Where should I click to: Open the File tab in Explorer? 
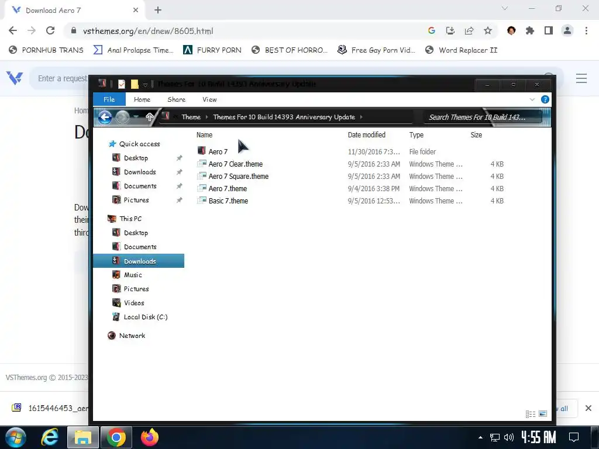coord(109,99)
